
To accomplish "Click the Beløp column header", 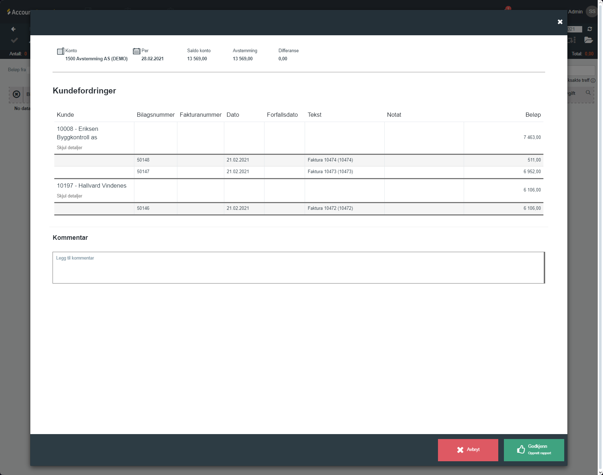I will pyautogui.click(x=533, y=115).
